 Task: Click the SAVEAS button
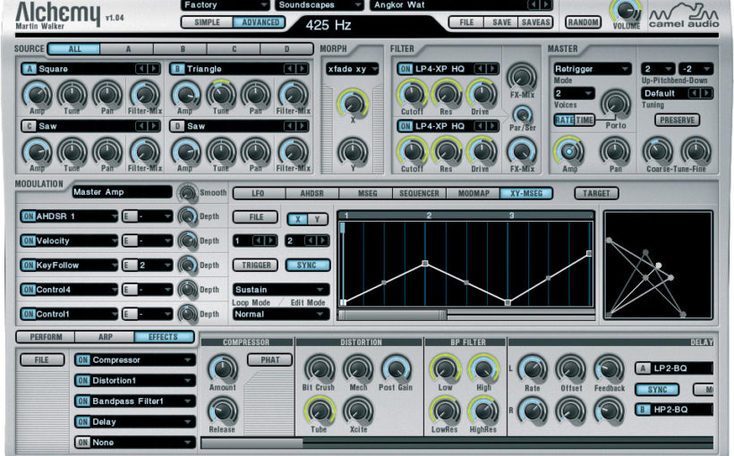535,22
